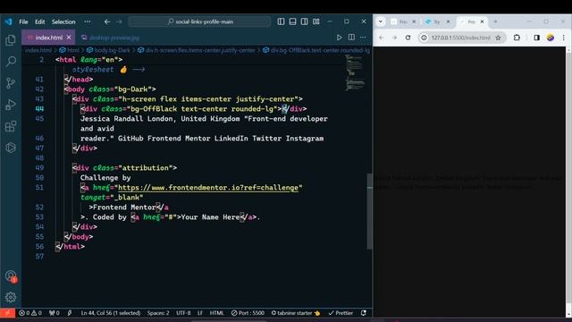Open a new browser tab
572x322 pixels.
[x=495, y=21]
